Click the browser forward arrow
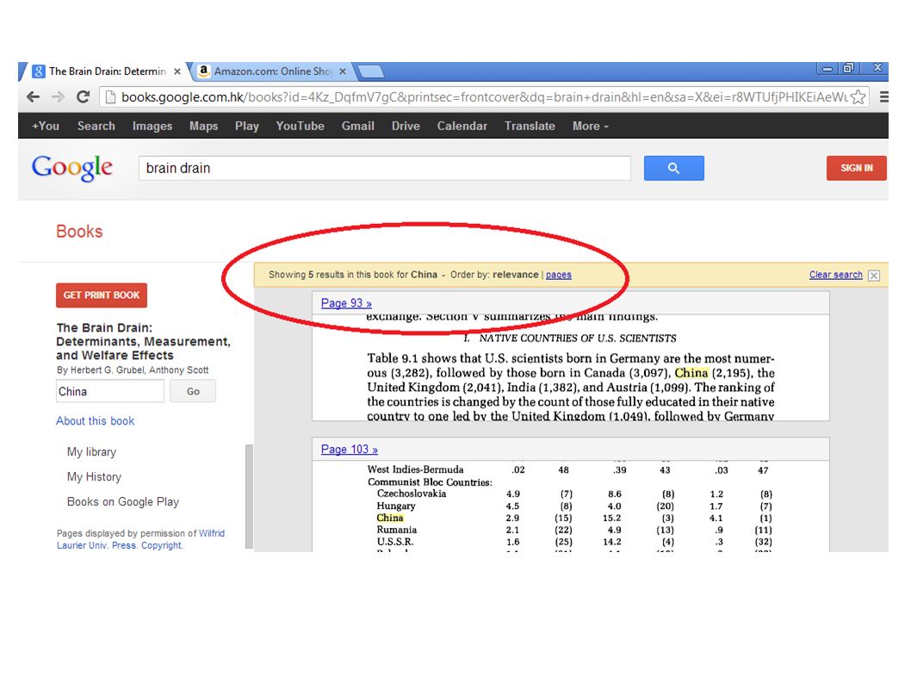 click(x=58, y=97)
